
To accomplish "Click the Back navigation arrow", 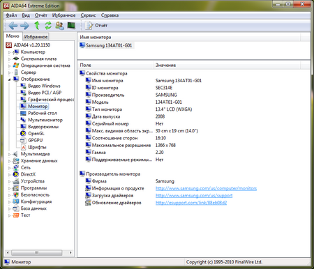I will click(13, 26).
